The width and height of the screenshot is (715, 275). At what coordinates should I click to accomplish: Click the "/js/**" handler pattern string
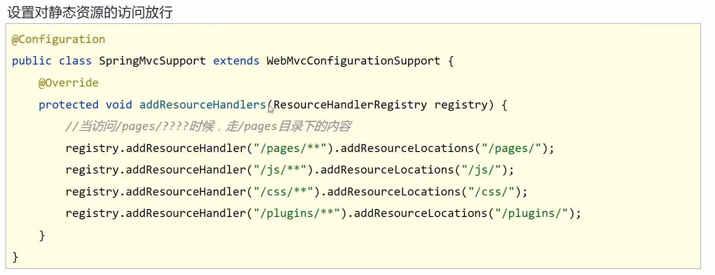pos(283,170)
